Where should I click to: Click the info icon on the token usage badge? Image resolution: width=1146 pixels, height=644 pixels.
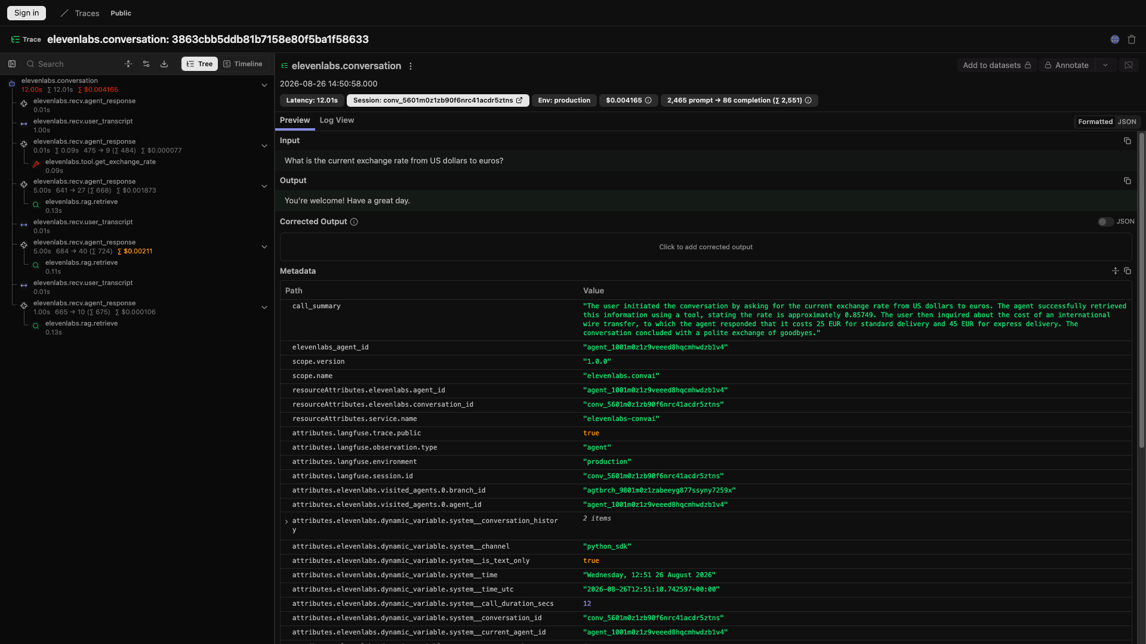808,100
